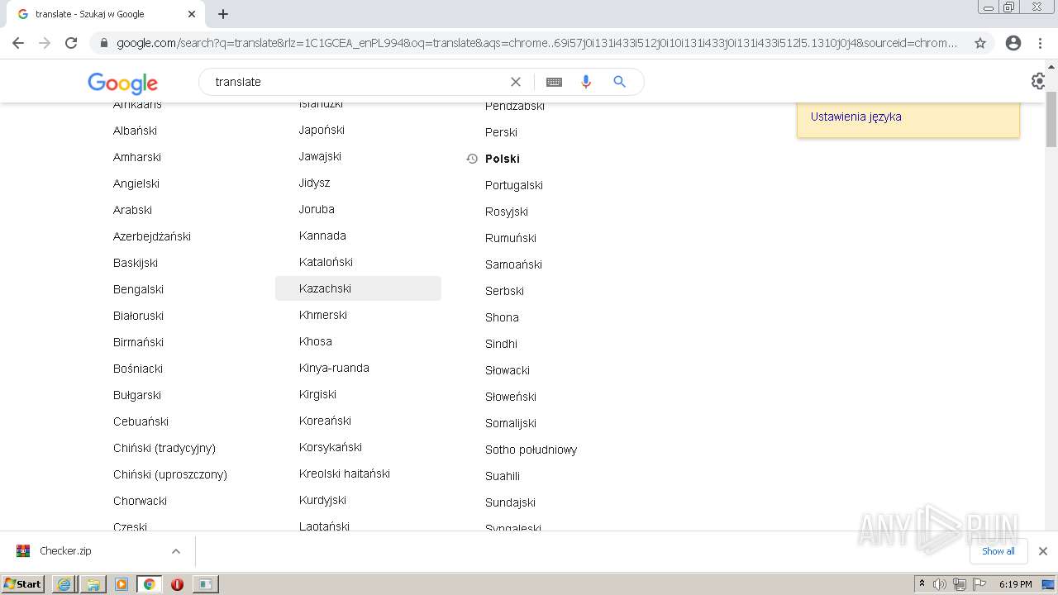1058x595 pixels.
Task: Select Bośniacki language
Action: click(x=138, y=369)
